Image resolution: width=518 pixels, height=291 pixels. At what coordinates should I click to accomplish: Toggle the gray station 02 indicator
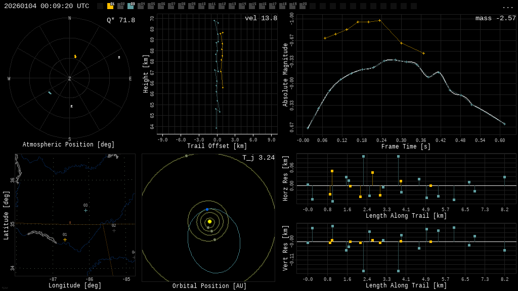point(120,6)
